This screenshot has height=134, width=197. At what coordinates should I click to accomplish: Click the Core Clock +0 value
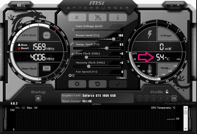121,54
